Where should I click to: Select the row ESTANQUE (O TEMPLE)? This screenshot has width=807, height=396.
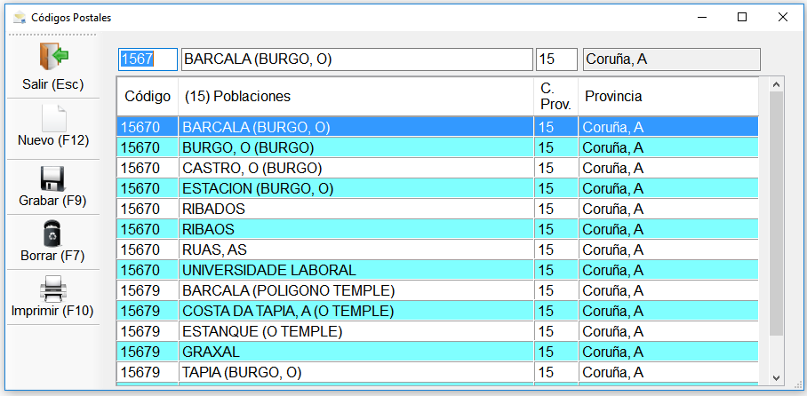pos(438,331)
